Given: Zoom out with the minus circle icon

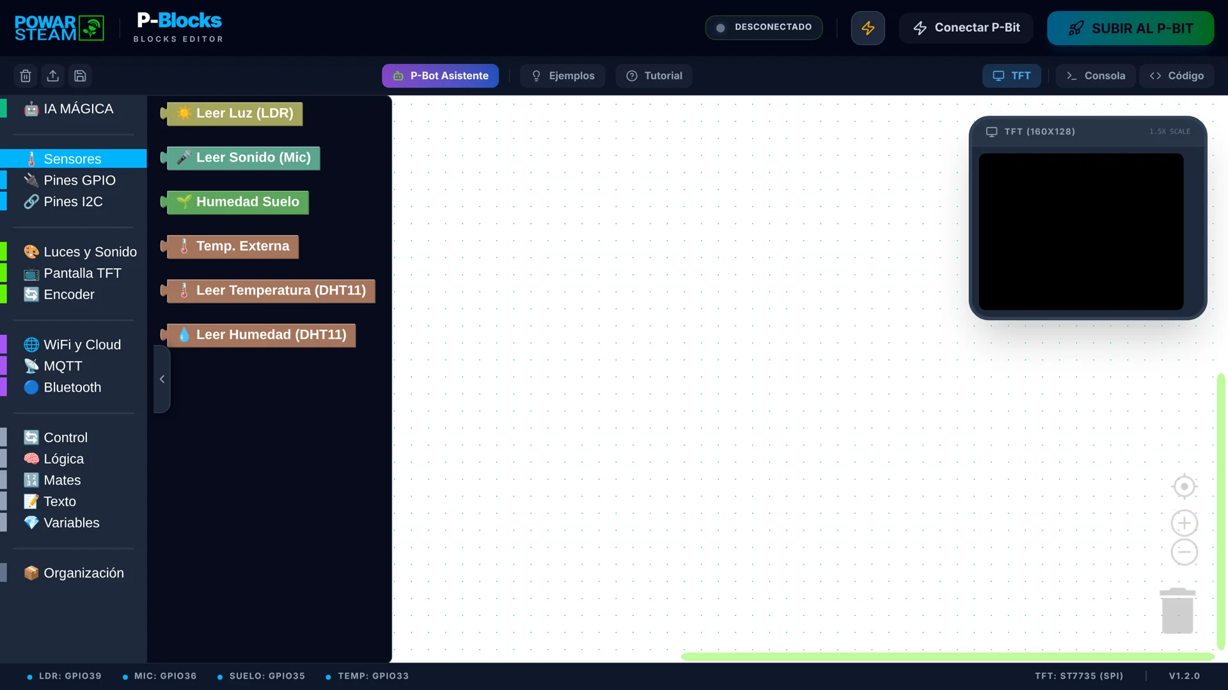Looking at the screenshot, I should (1185, 552).
